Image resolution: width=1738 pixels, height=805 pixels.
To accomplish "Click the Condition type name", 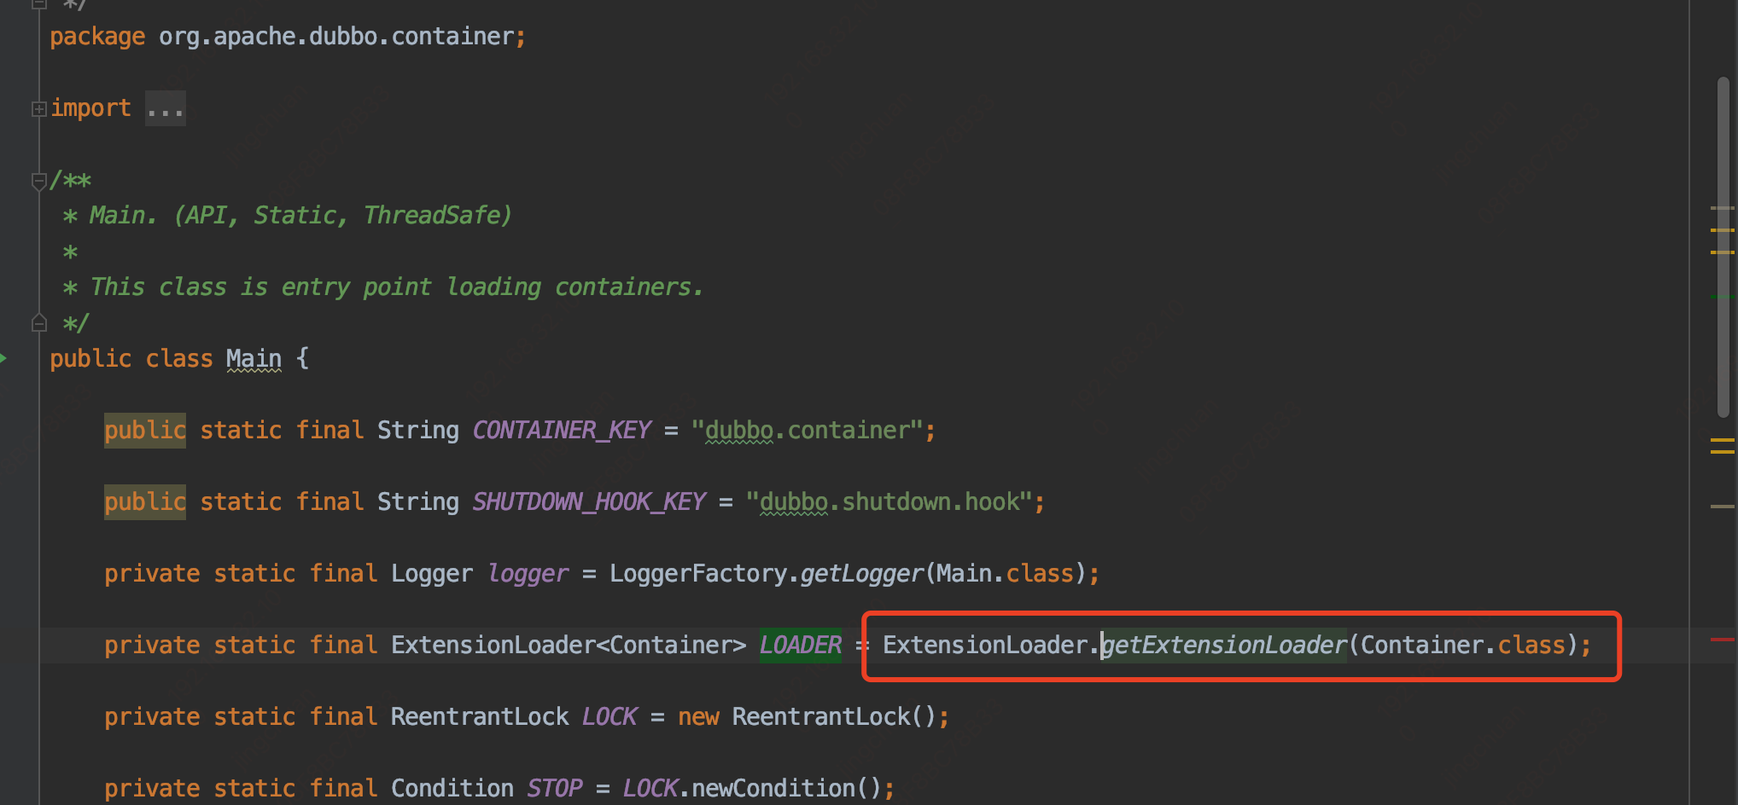I will 452,788.
